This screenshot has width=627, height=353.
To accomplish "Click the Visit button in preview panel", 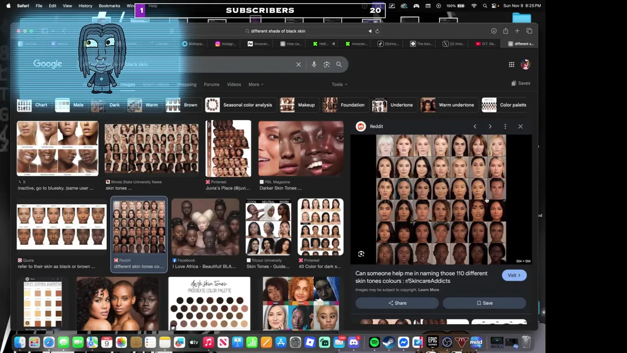I will 514,275.
